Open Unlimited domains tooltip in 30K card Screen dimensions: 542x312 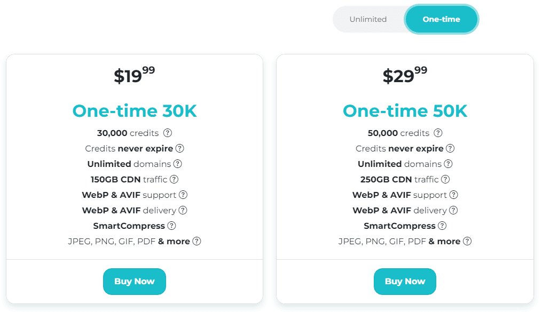(178, 164)
